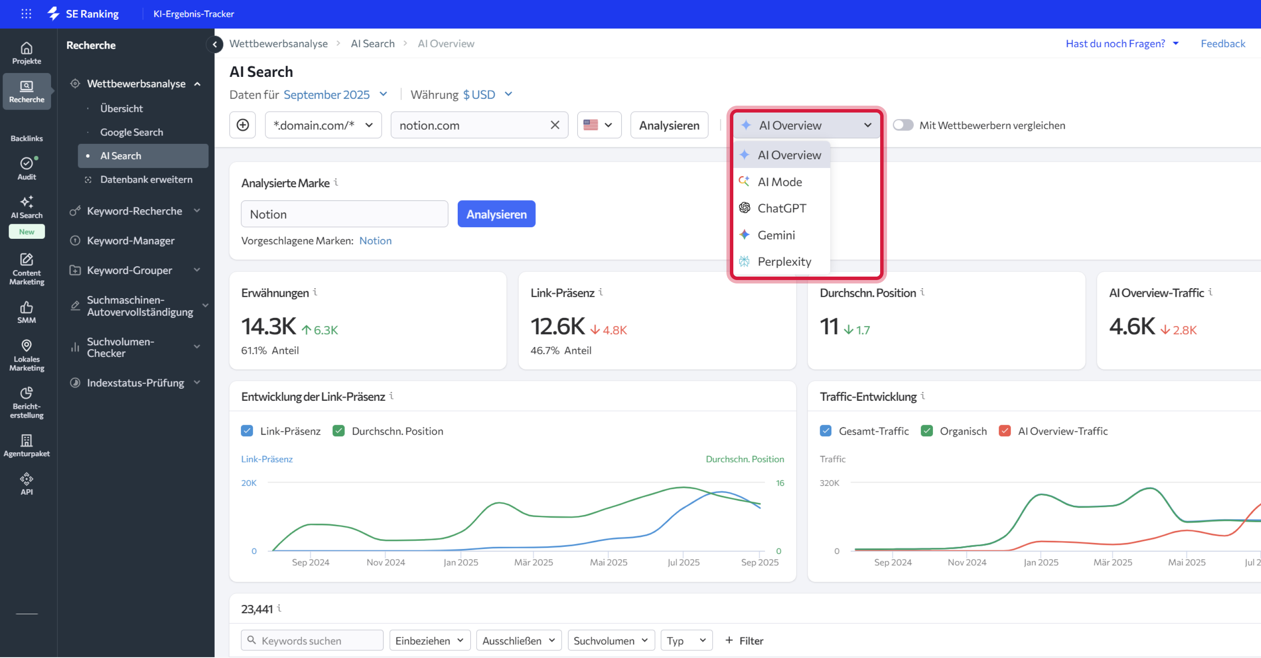
Task: Open the country flag dropdown
Action: coord(599,125)
